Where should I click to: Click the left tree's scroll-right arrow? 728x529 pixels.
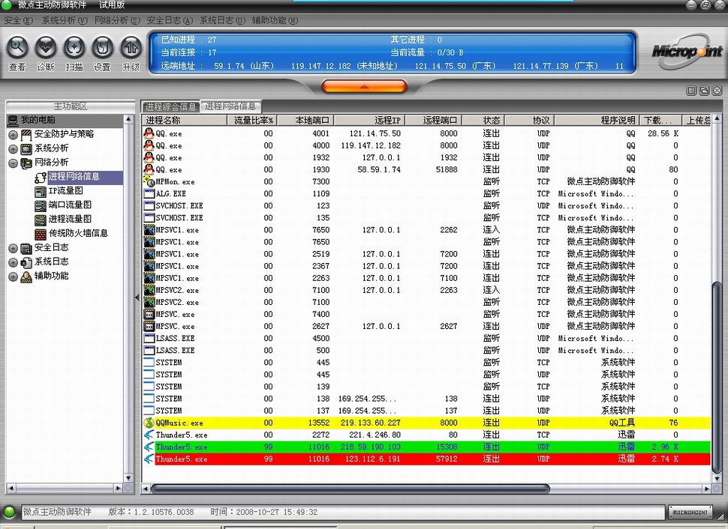coord(119,489)
